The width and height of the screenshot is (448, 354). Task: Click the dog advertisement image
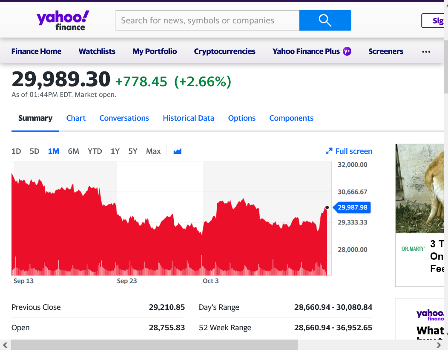419,188
